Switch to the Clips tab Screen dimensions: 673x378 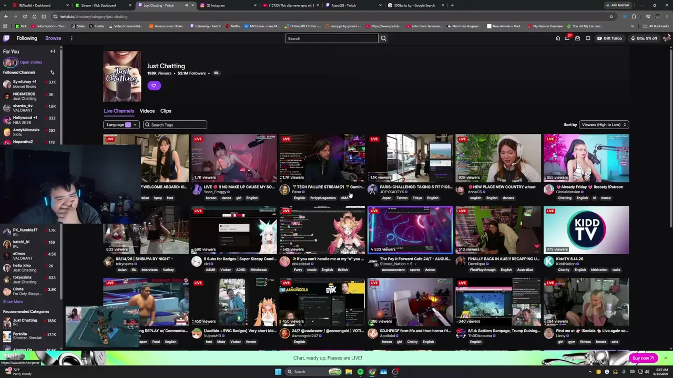click(166, 111)
